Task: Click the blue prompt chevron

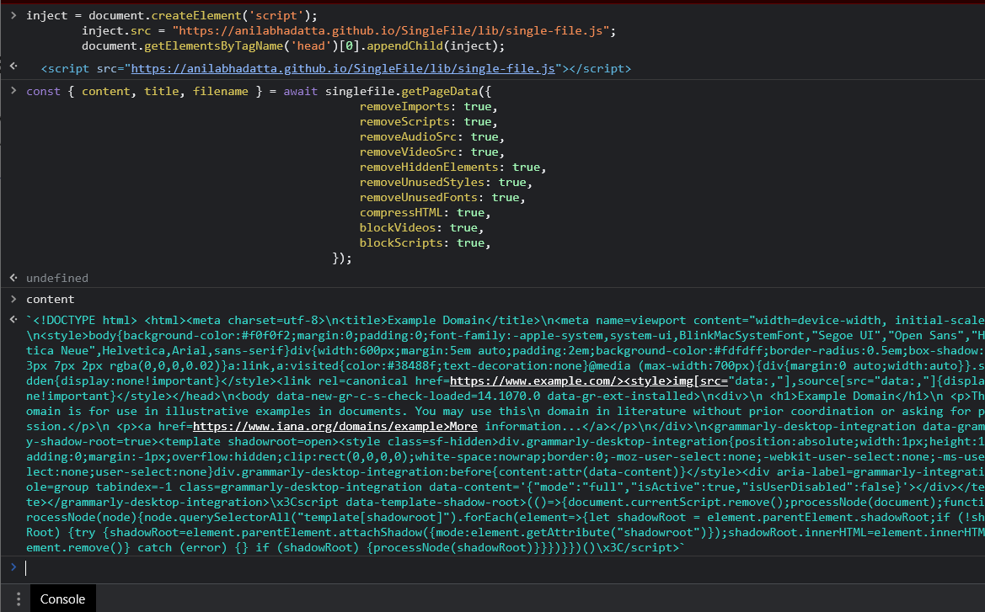Action: (13, 567)
